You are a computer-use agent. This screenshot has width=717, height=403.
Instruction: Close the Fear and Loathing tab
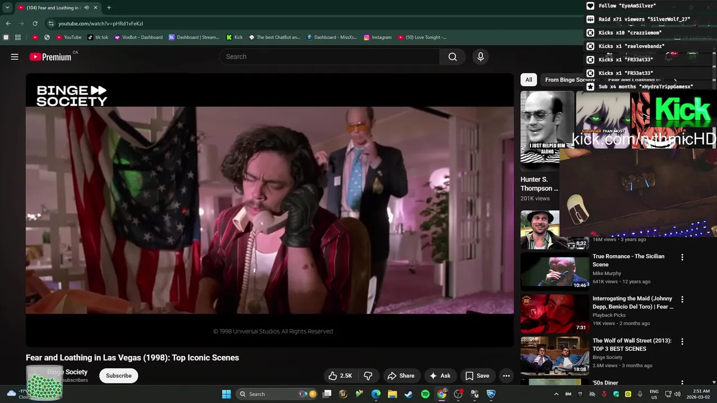click(95, 8)
